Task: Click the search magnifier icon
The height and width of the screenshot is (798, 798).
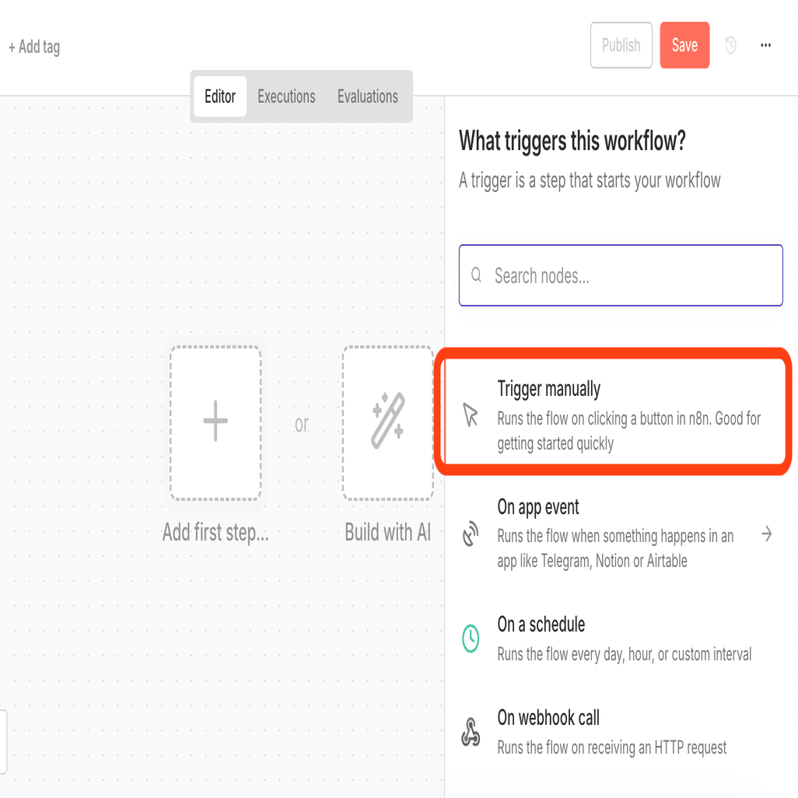Action: pyautogui.click(x=477, y=275)
